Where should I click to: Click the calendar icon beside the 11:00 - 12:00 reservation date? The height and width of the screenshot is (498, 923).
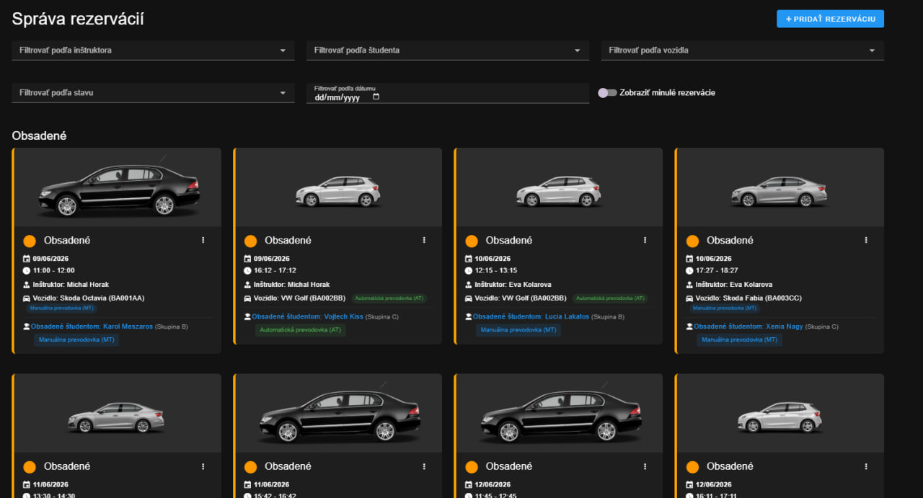(27, 259)
